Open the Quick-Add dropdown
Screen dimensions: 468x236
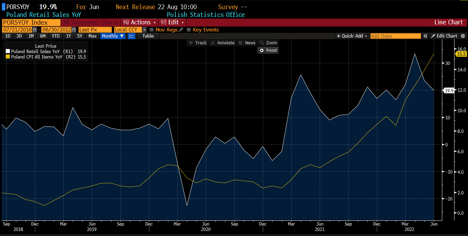click(352, 36)
